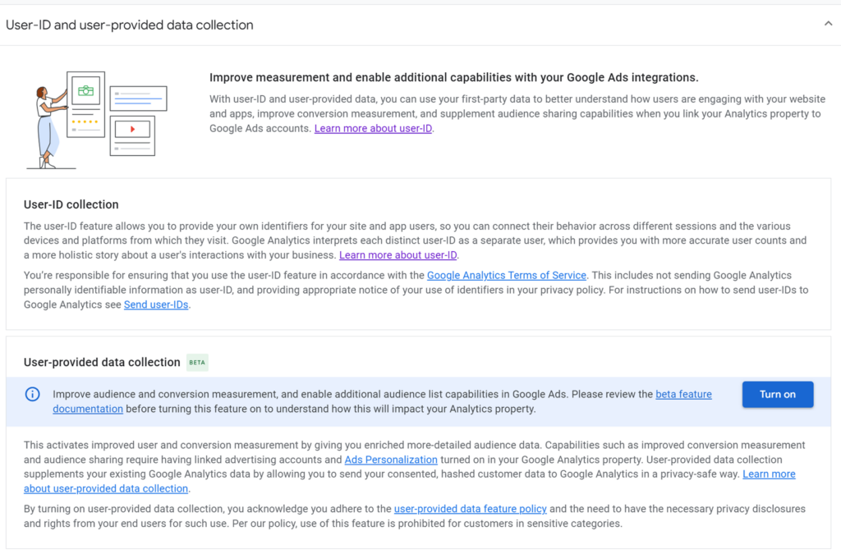Click the Send user-IDs instructions link

(156, 304)
